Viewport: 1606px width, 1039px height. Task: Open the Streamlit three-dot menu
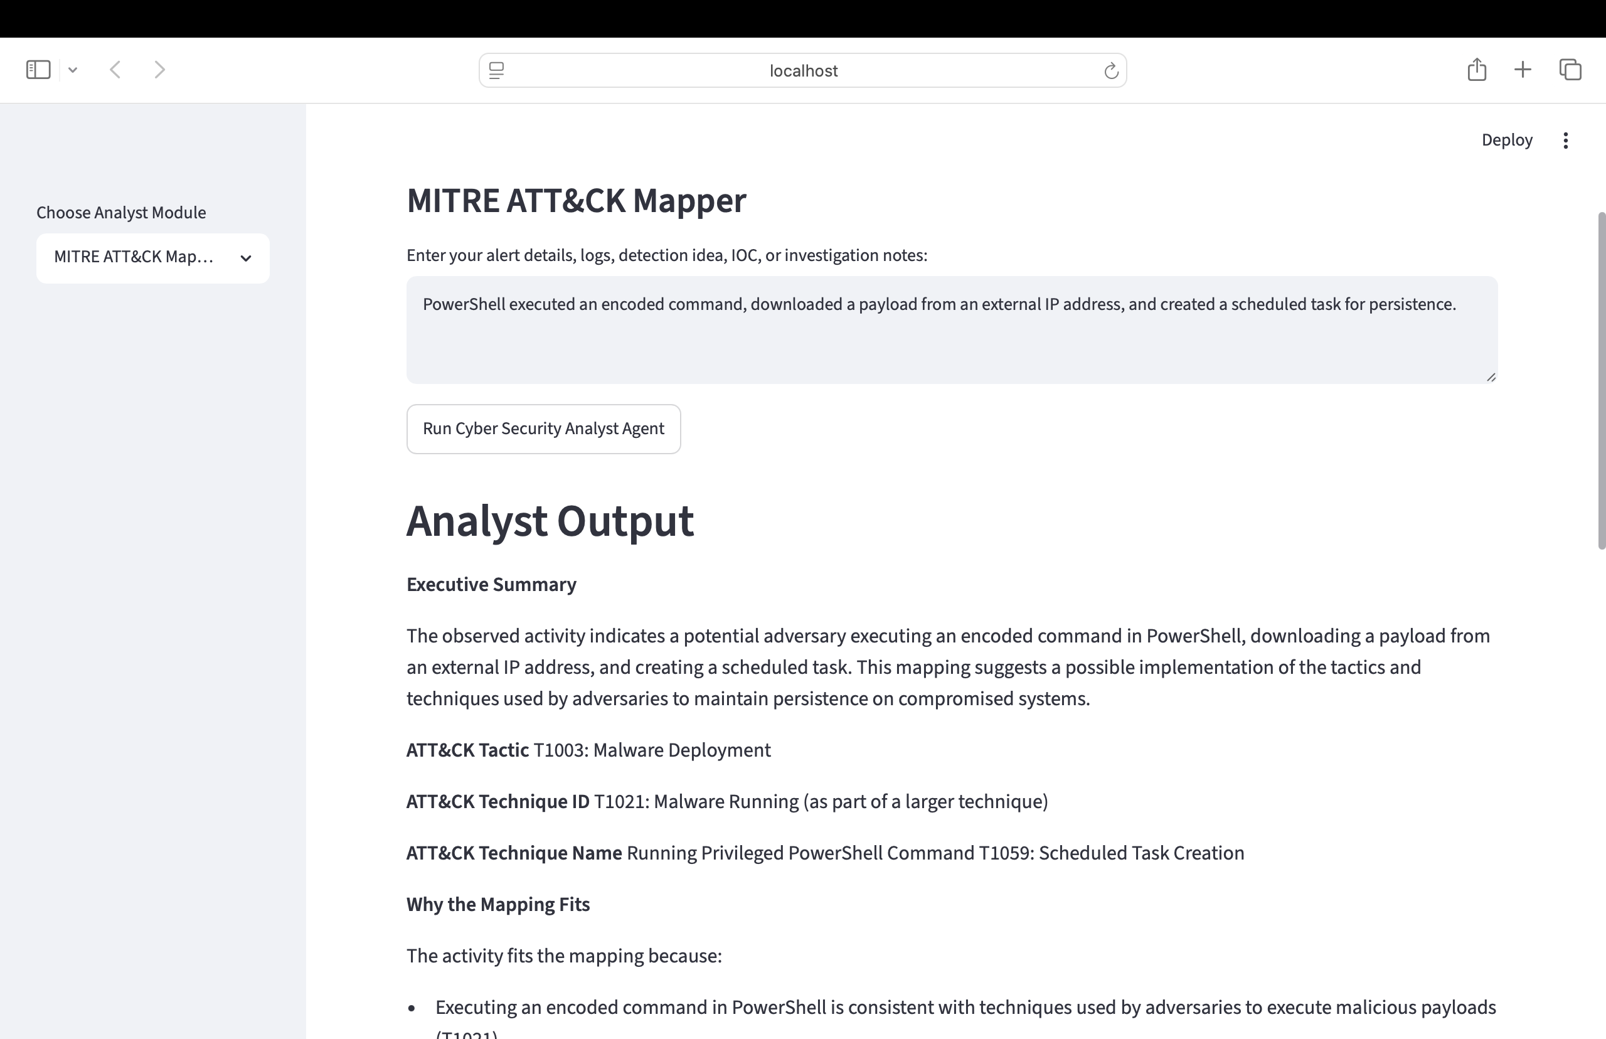click(x=1565, y=140)
